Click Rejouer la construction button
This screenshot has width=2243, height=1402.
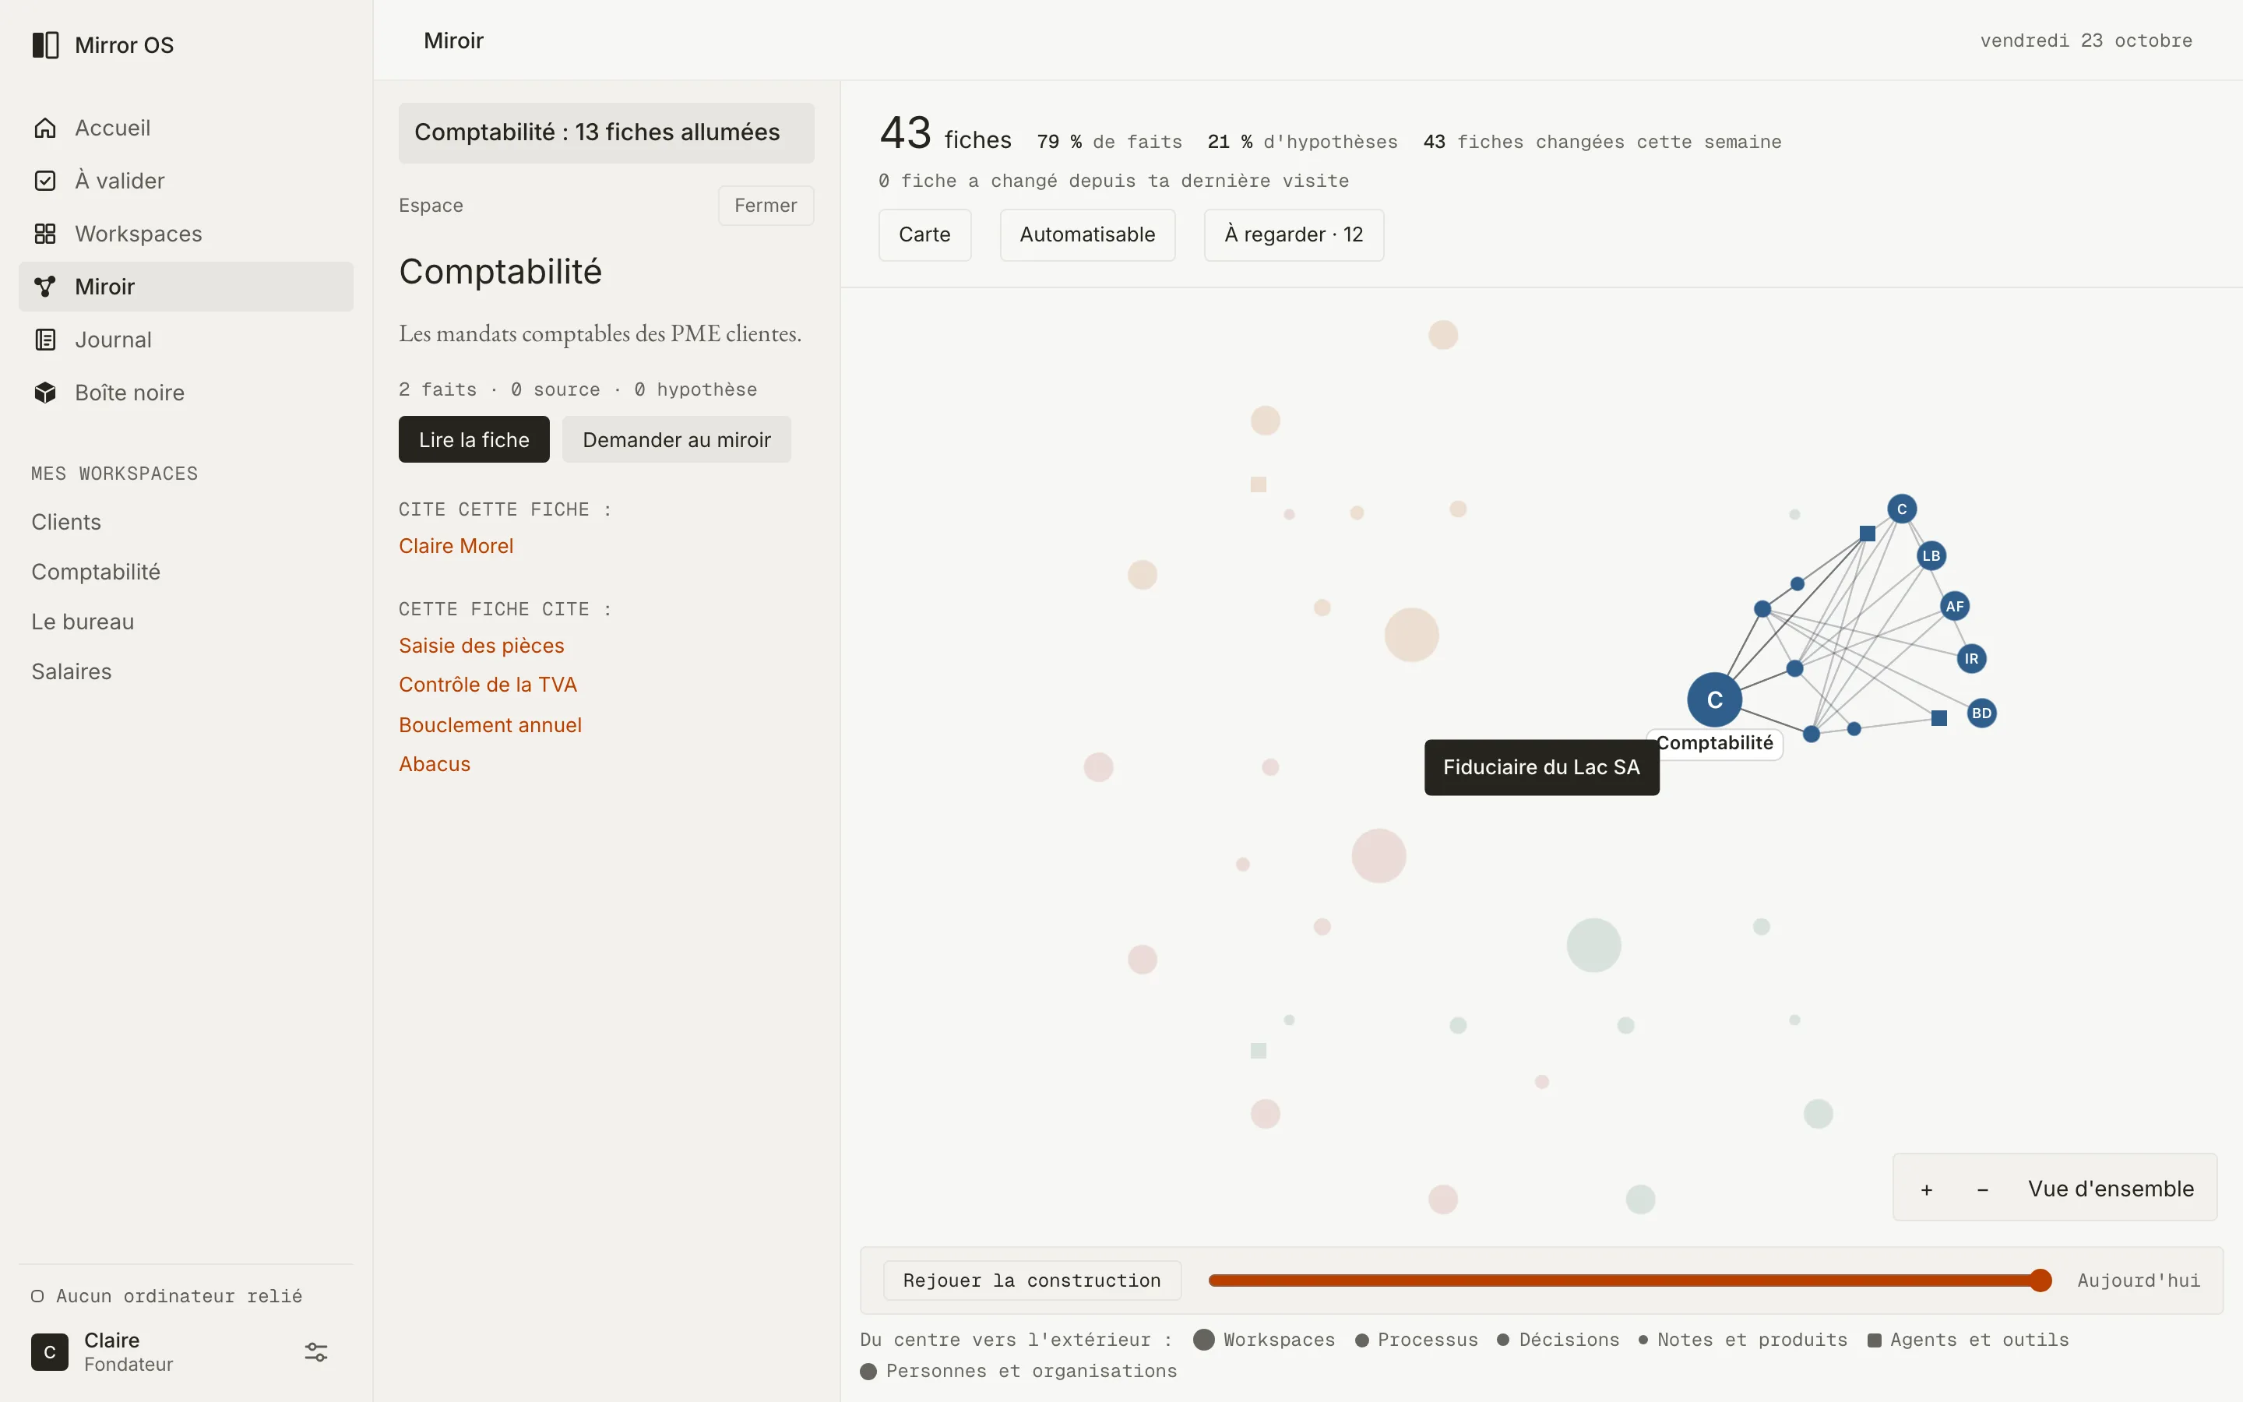1032,1280
